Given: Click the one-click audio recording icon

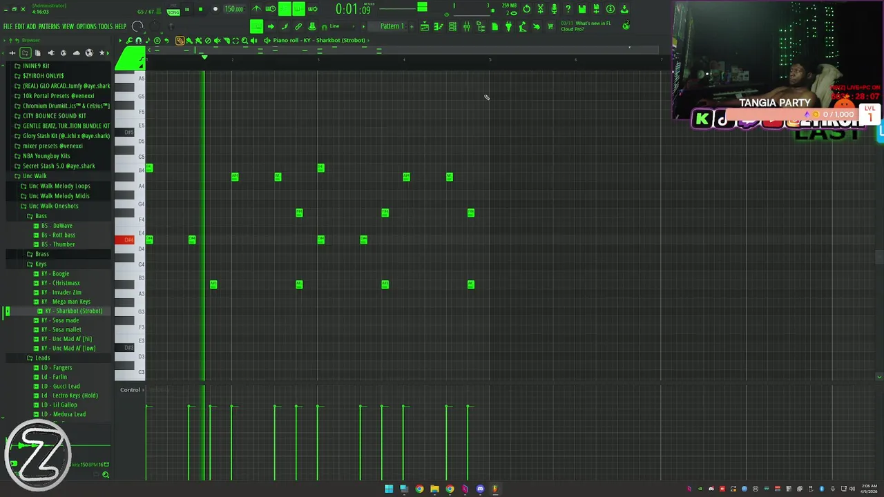Looking at the screenshot, I should coord(554,9).
